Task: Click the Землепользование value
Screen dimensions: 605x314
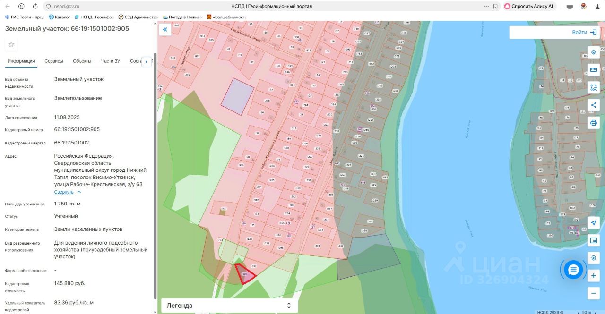Action: [x=78, y=98]
